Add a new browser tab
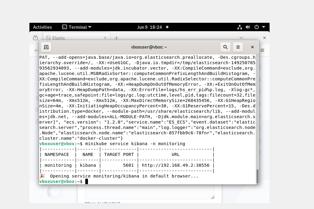 pos(116,38)
